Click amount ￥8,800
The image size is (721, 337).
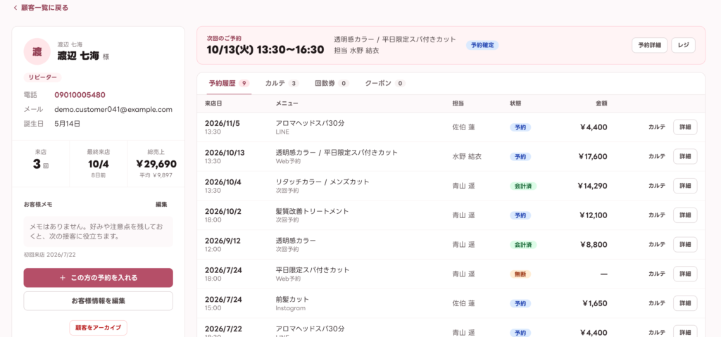pos(594,245)
